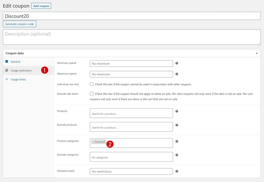Click the Add coupon button
264x182 pixels.
[41, 6]
